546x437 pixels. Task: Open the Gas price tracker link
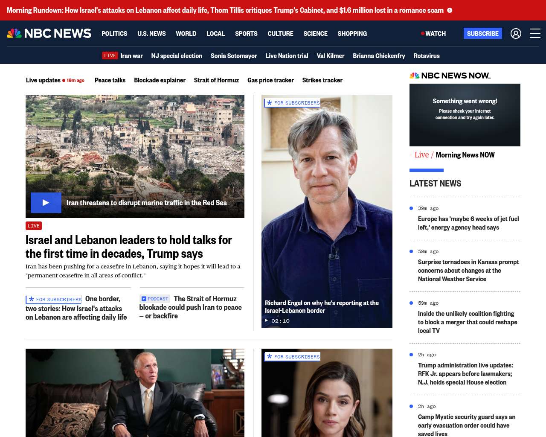270,80
